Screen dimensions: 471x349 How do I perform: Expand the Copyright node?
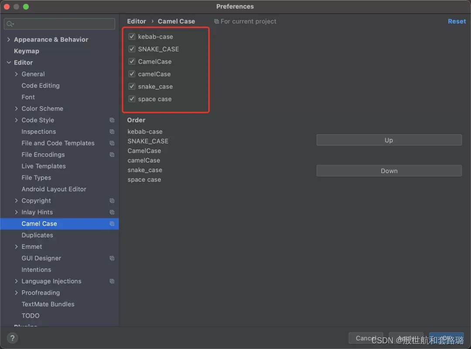pos(16,200)
